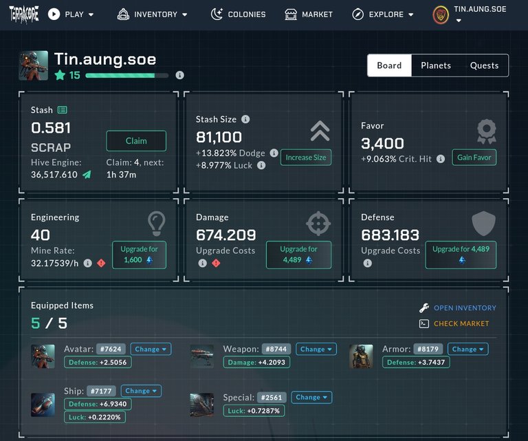
Task: Click the wrench icon beside Open Inventory
Action: click(x=424, y=308)
